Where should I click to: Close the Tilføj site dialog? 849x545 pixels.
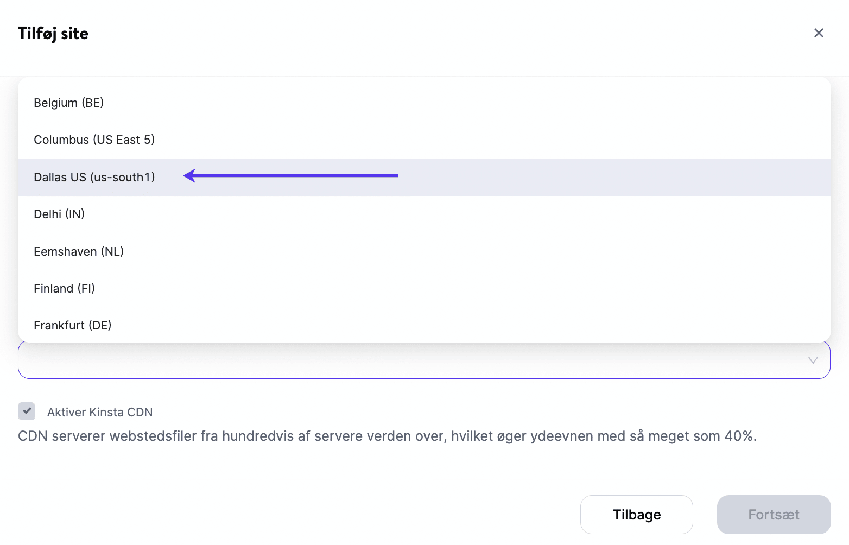click(x=819, y=33)
